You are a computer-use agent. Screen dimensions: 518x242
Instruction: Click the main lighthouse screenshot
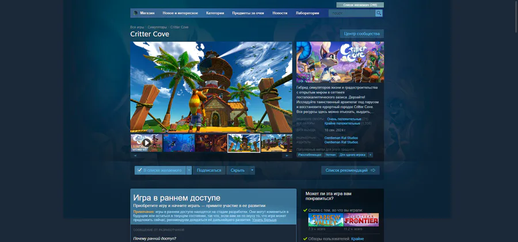click(x=211, y=87)
